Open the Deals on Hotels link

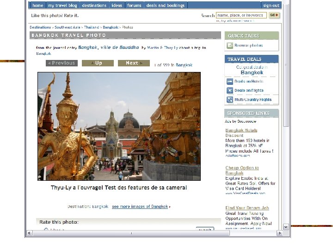(x=249, y=81)
